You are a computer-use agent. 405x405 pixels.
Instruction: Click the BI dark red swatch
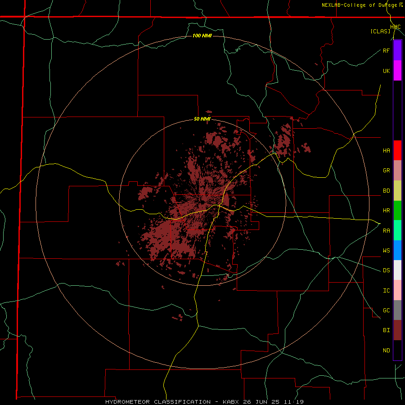click(397, 330)
